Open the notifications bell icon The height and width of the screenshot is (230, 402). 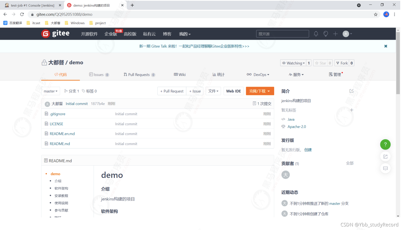316,34
